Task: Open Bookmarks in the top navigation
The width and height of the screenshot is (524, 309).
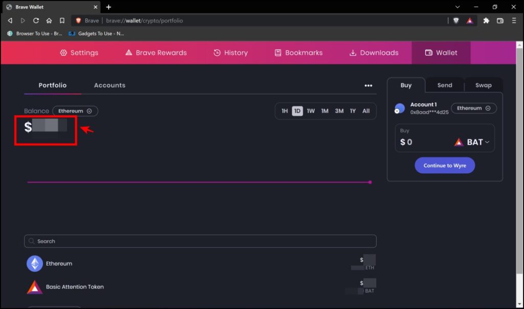Action: click(x=299, y=53)
